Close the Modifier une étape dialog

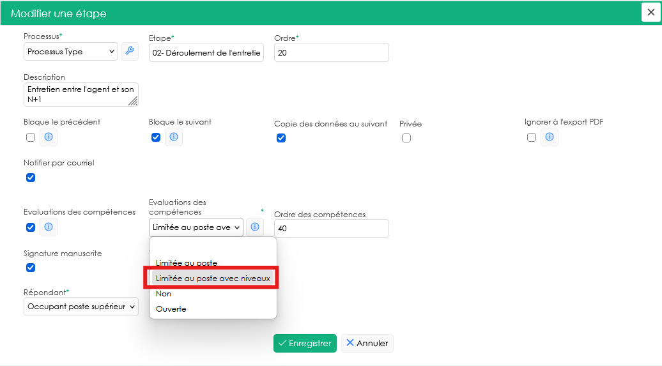tap(651, 12)
